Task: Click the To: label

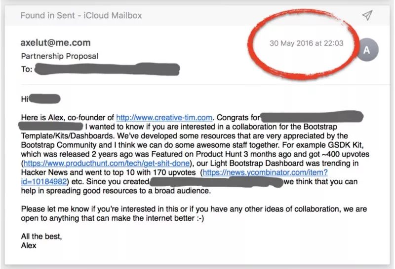Action: click(x=26, y=69)
